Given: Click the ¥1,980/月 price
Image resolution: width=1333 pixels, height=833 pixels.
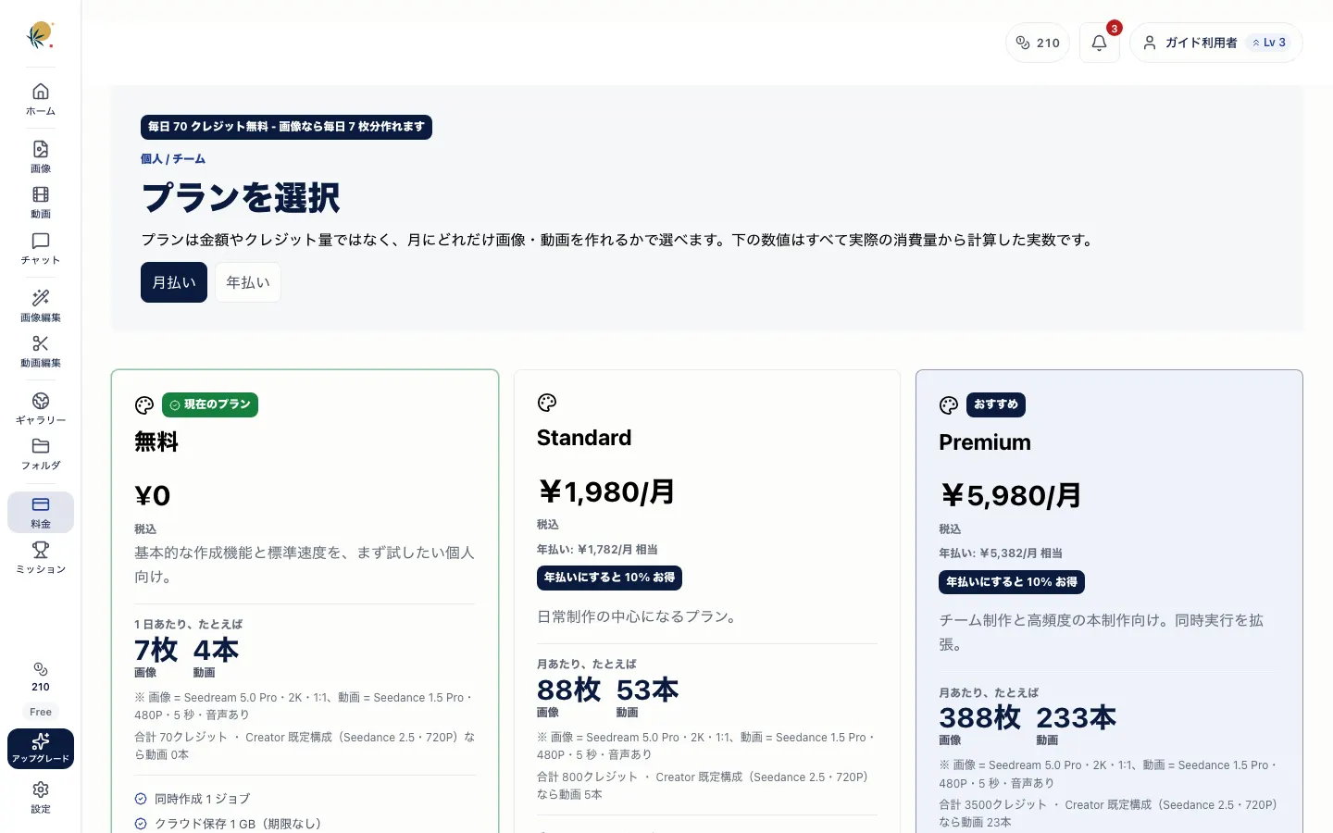Looking at the screenshot, I should click(x=606, y=491).
